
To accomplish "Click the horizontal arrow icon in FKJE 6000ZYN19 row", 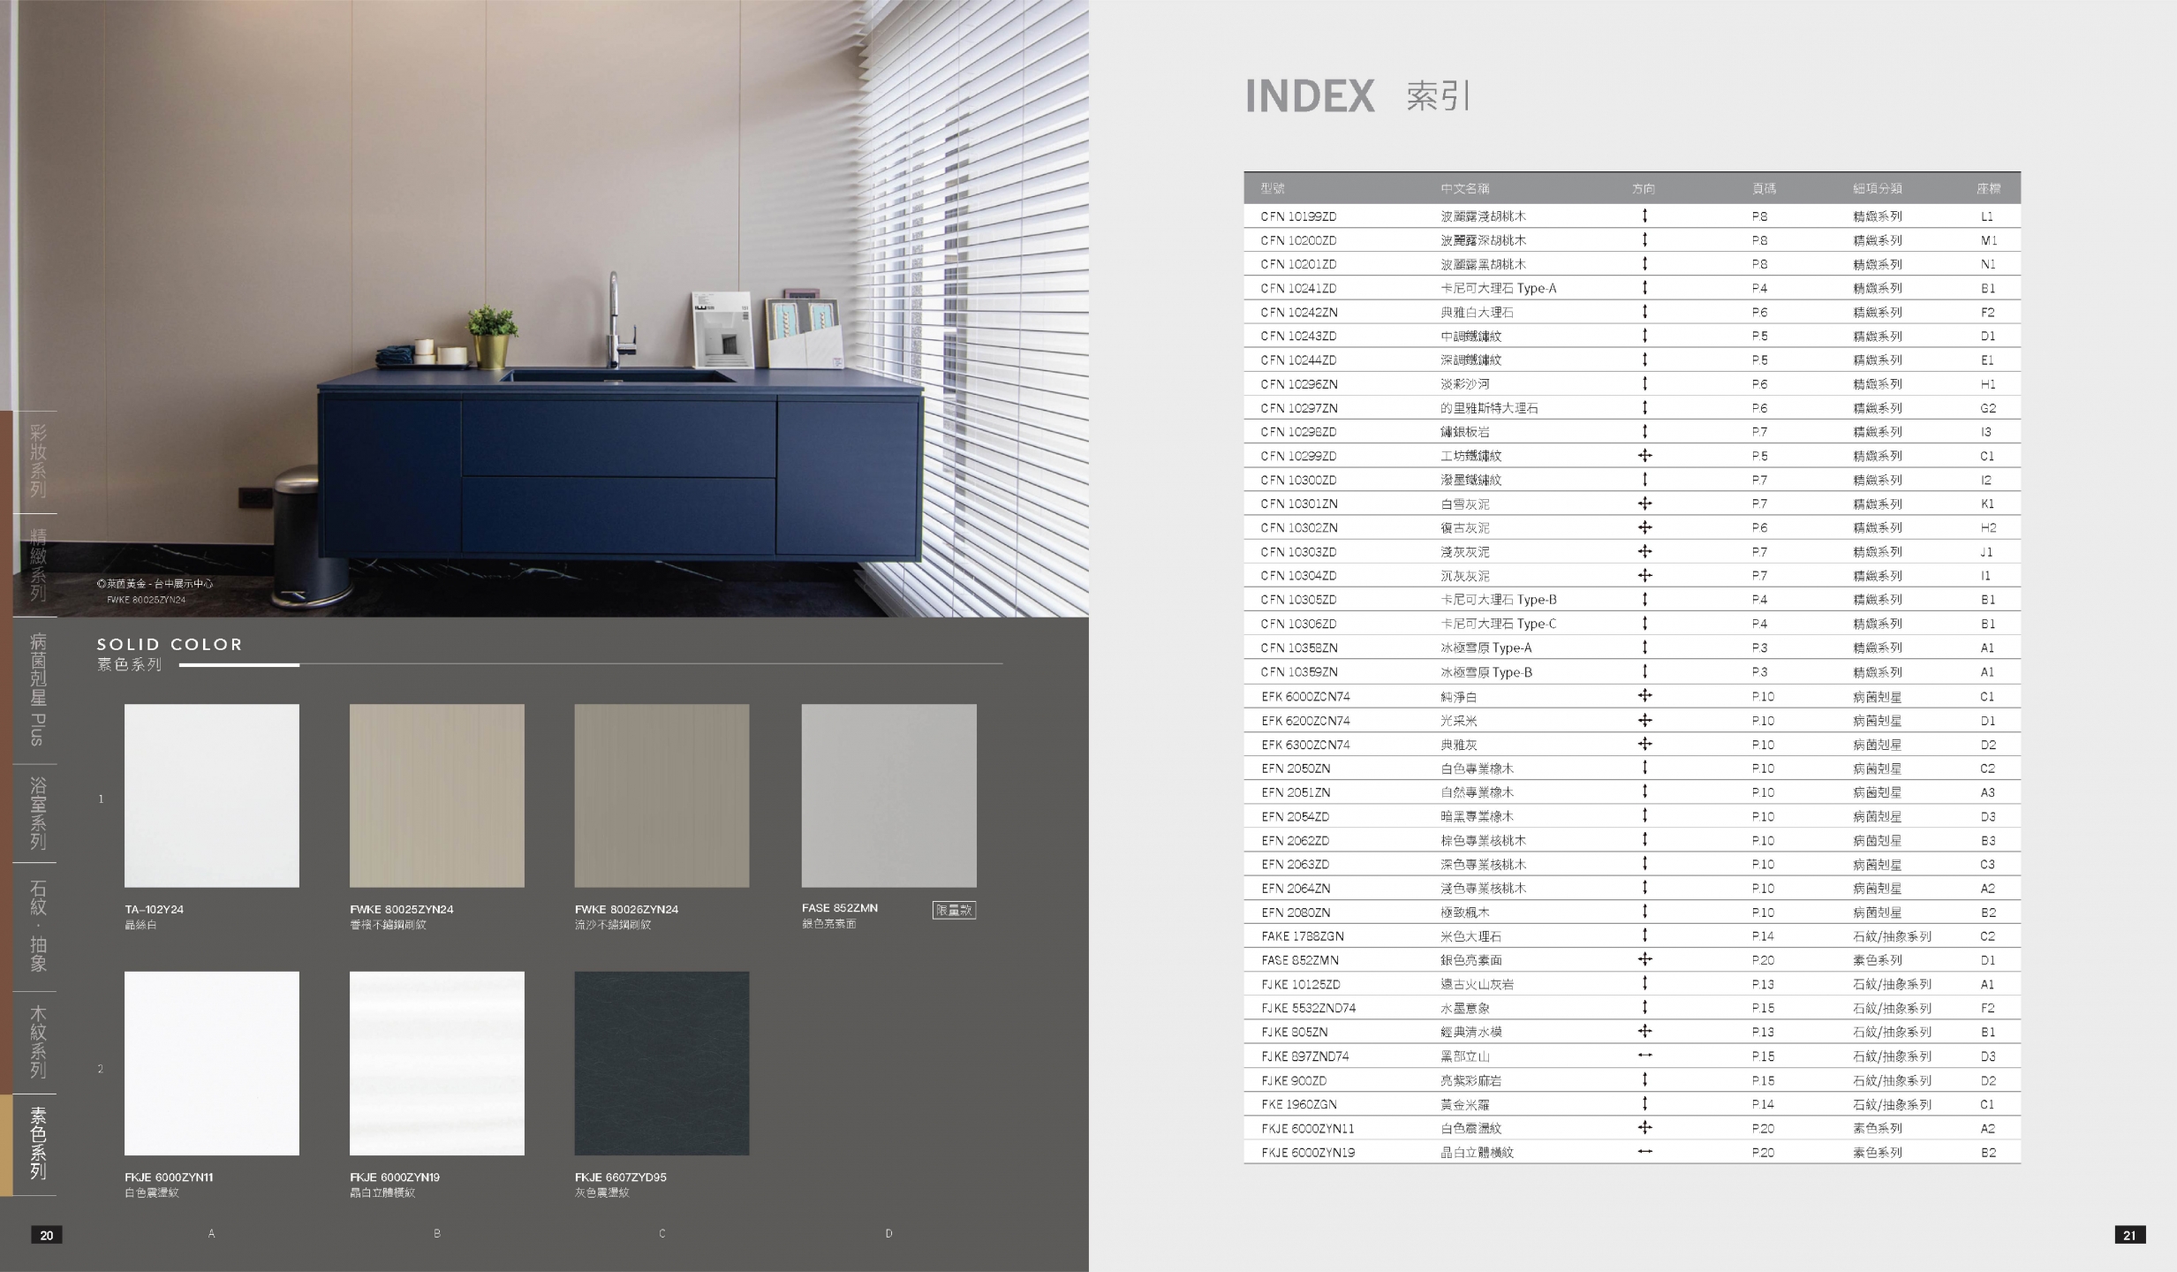I will click(1644, 1152).
